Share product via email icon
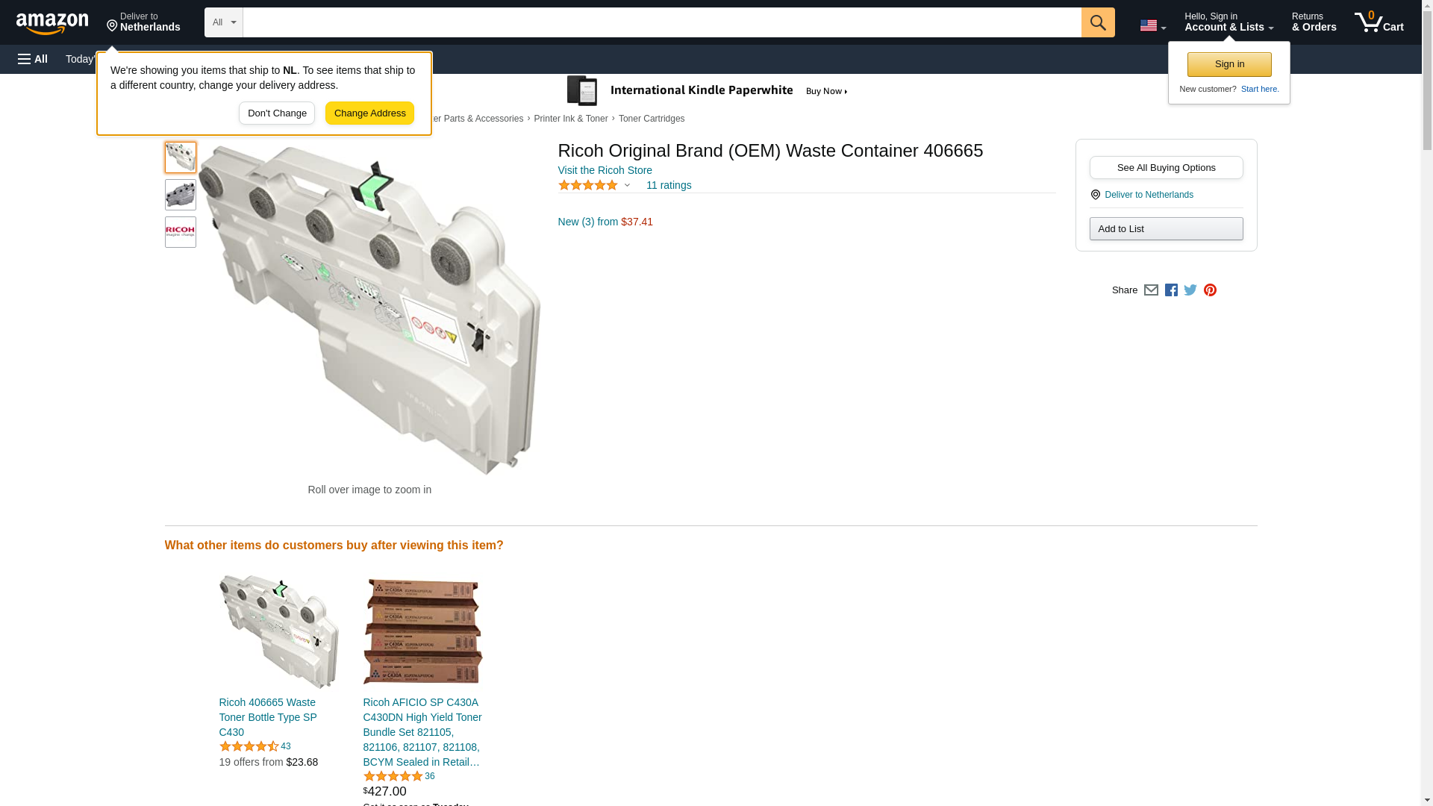 tap(1151, 290)
